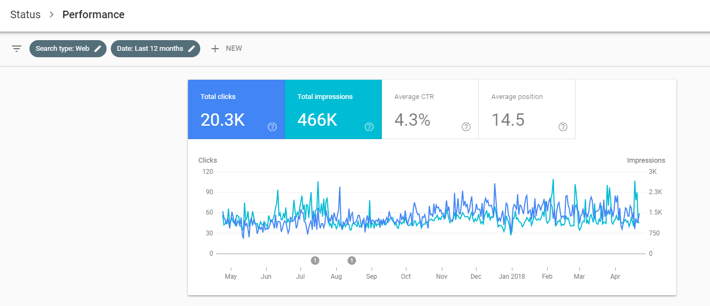This screenshot has width=710, height=306.
Task: Click the July annotation marker on chart
Action: [315, 261]
